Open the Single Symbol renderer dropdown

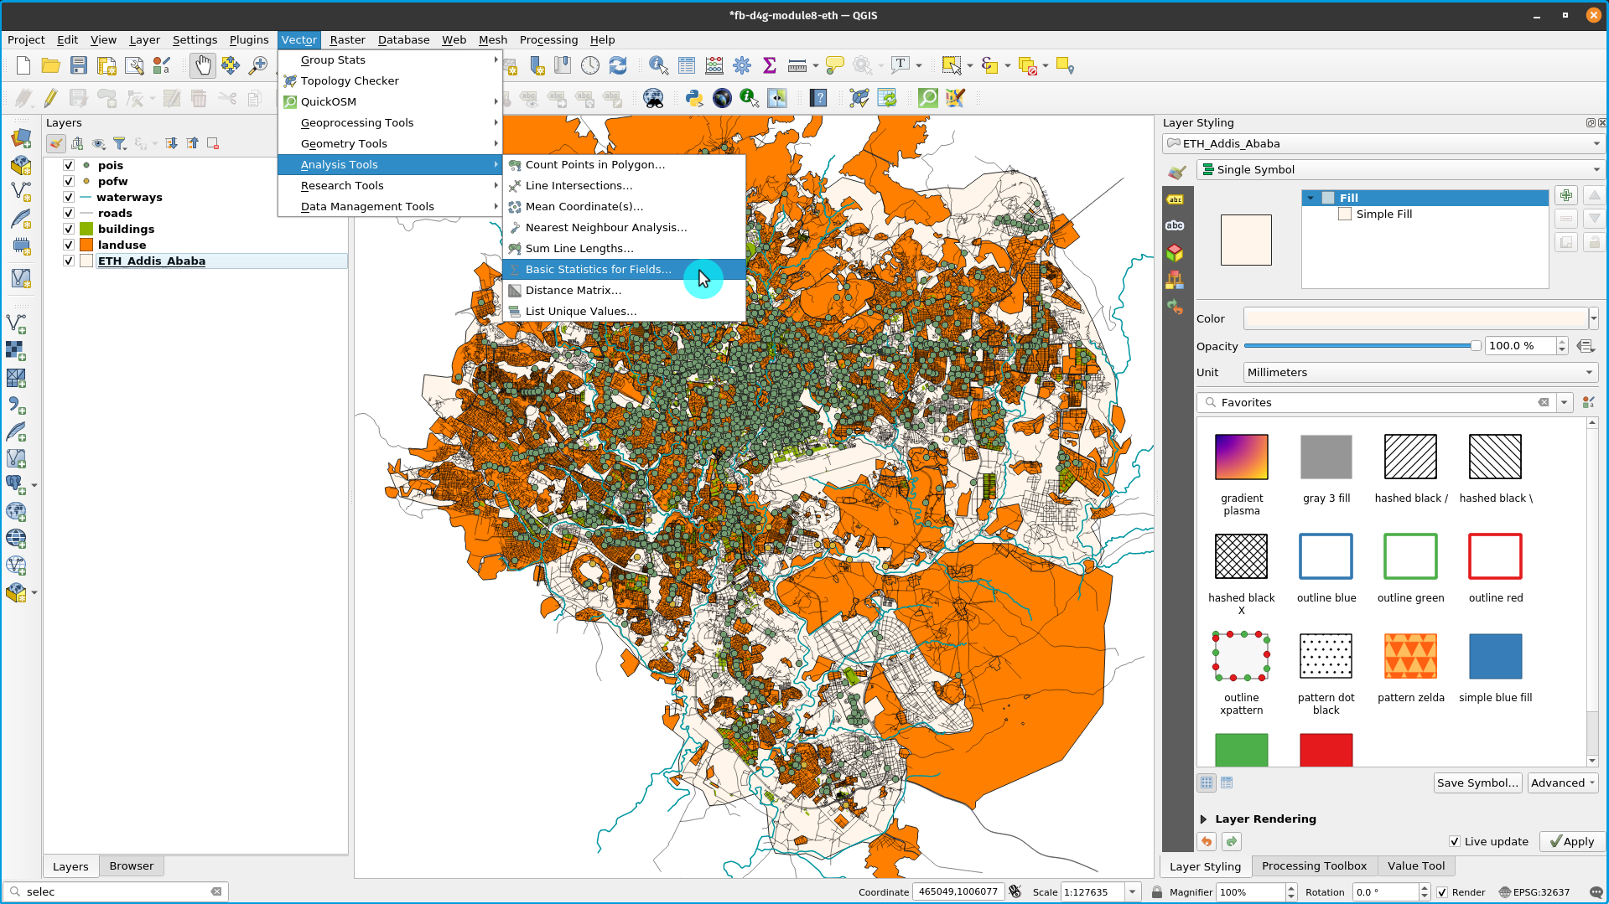click(x=1399, y=170)
